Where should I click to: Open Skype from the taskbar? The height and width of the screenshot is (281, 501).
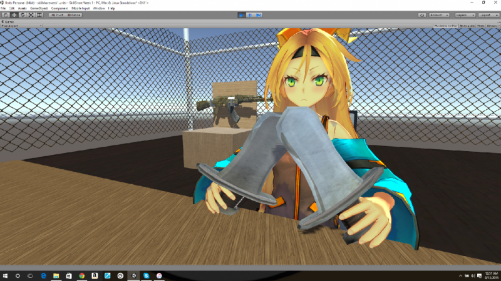[147, 276]
